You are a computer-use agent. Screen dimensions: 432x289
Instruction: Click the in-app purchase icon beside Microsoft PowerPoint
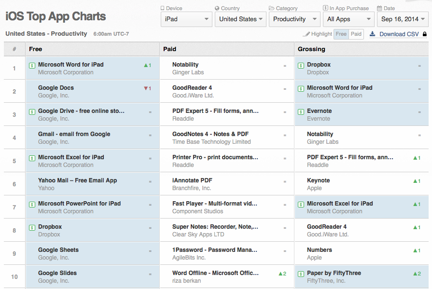coord(32,205)
